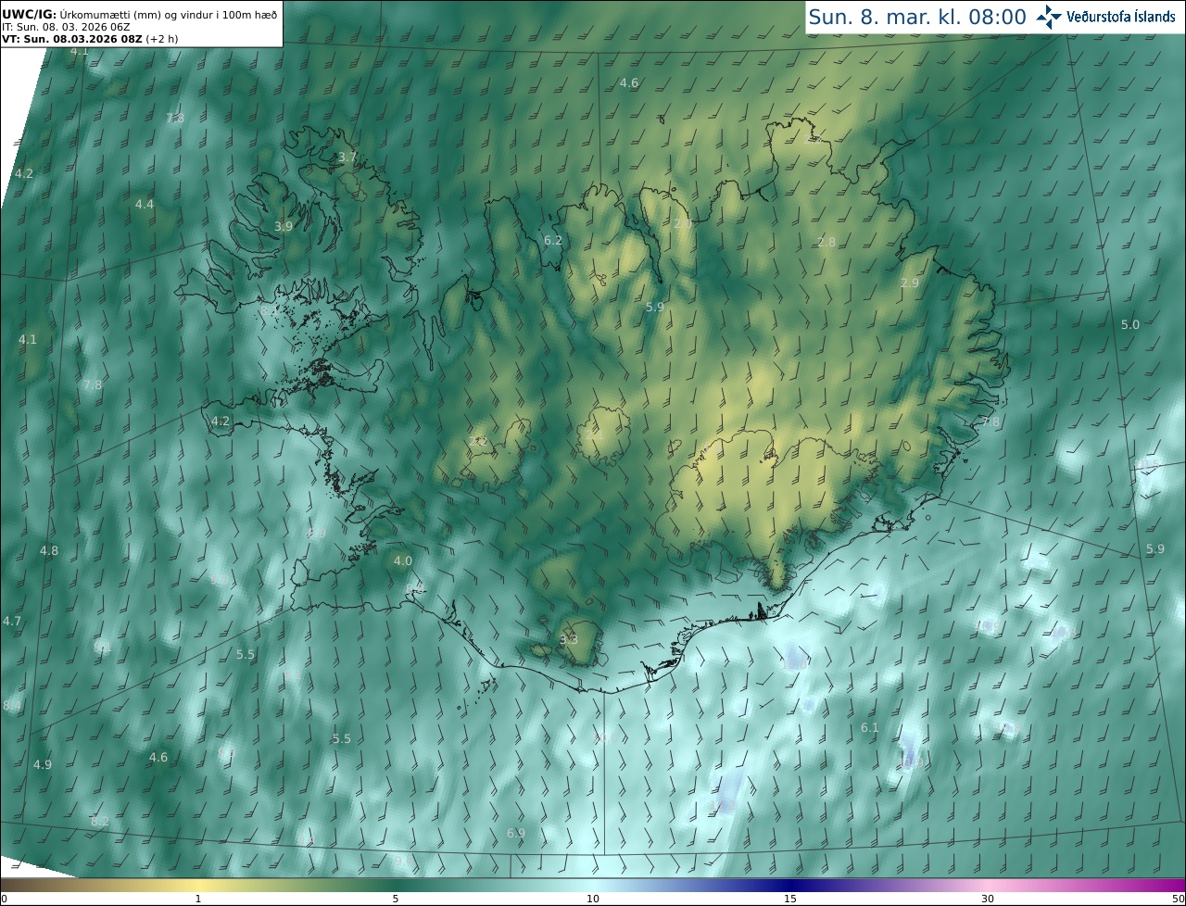
Task: Click the Veðurstofa Íslands logo emblem
Action: pos(1049,17)
